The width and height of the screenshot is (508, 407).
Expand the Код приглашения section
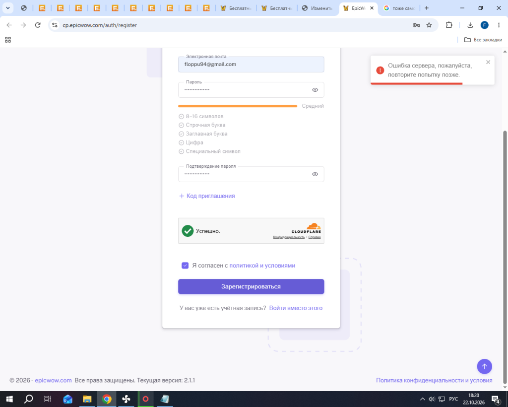pyautogui.click(x=207, y=196)
